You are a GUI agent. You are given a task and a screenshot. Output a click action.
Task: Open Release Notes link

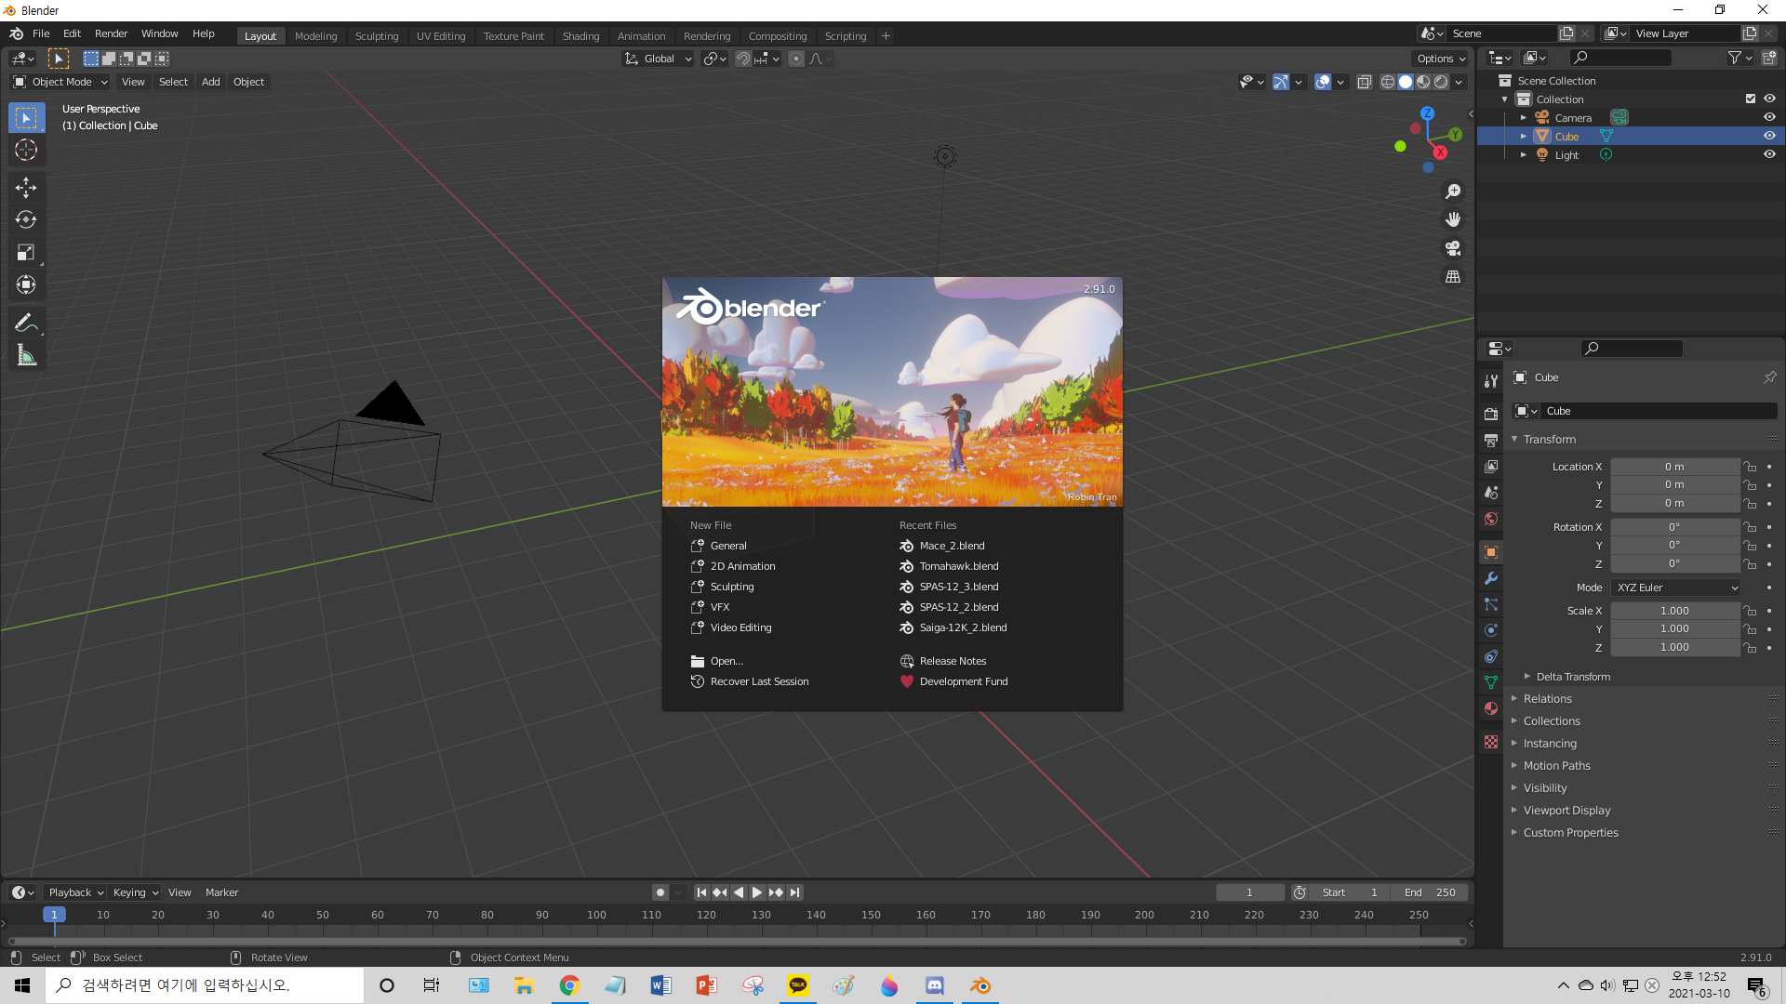pos(953,661)
